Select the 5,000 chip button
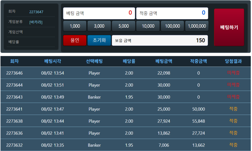Image resolution: width=252 pixels, height=151 pixels. click(124, 26)
